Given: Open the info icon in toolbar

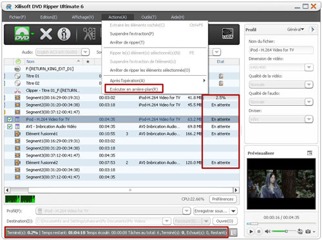Looking at the screenshot, I should 64,34.
